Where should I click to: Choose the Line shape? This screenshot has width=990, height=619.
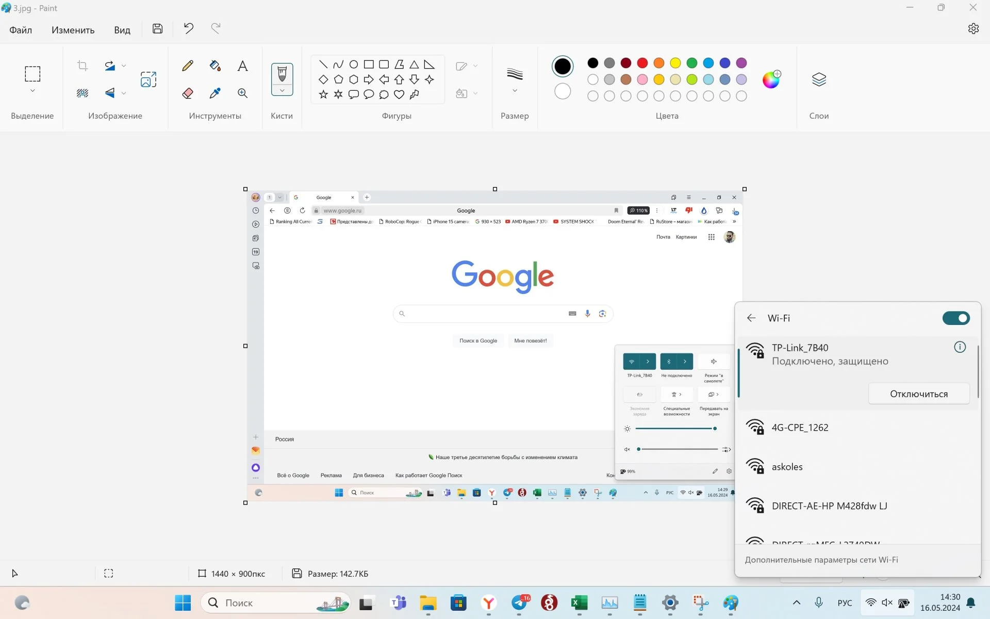[x=323, y=64]
